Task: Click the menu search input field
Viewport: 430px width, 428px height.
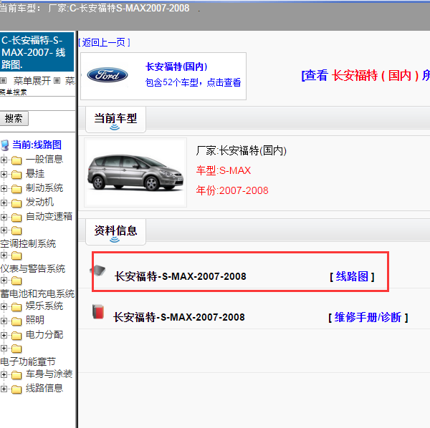Action: coord(37,104)
